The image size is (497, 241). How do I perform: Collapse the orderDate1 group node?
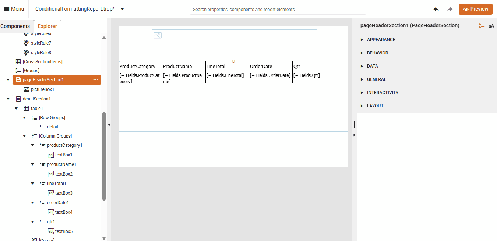click(32, 203)
